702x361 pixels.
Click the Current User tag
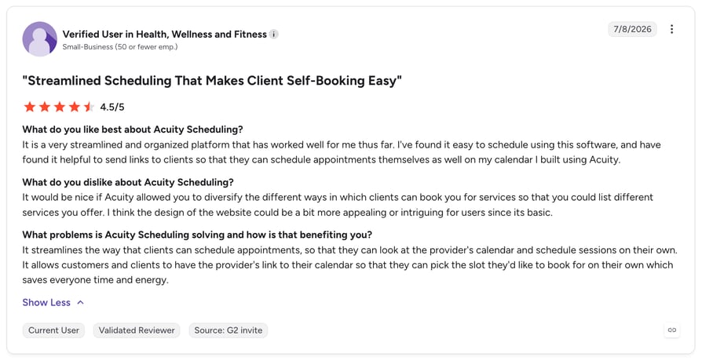[x=53, y=330]
